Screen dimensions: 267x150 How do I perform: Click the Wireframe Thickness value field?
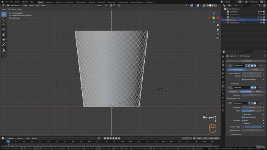[252, 107]
